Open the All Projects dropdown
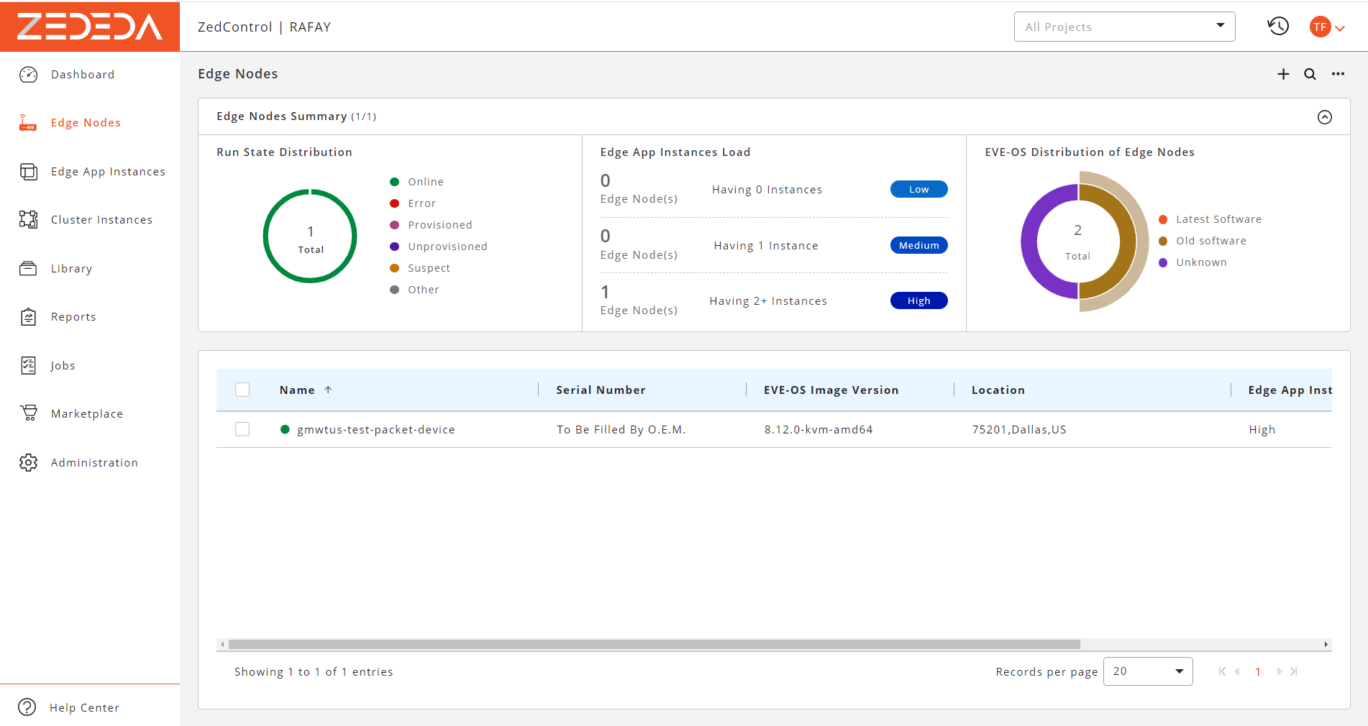The width and height of the screenshot is (1368, 726). pyautogui.click(x=1124, y=27)
